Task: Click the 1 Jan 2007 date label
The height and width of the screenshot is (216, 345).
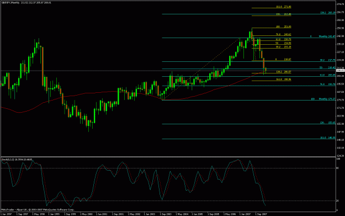Action: coord(245,214)
